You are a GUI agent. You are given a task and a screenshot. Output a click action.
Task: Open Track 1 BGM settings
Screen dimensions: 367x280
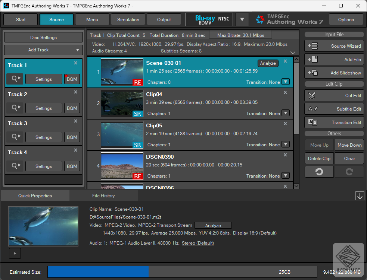[72, 79]
